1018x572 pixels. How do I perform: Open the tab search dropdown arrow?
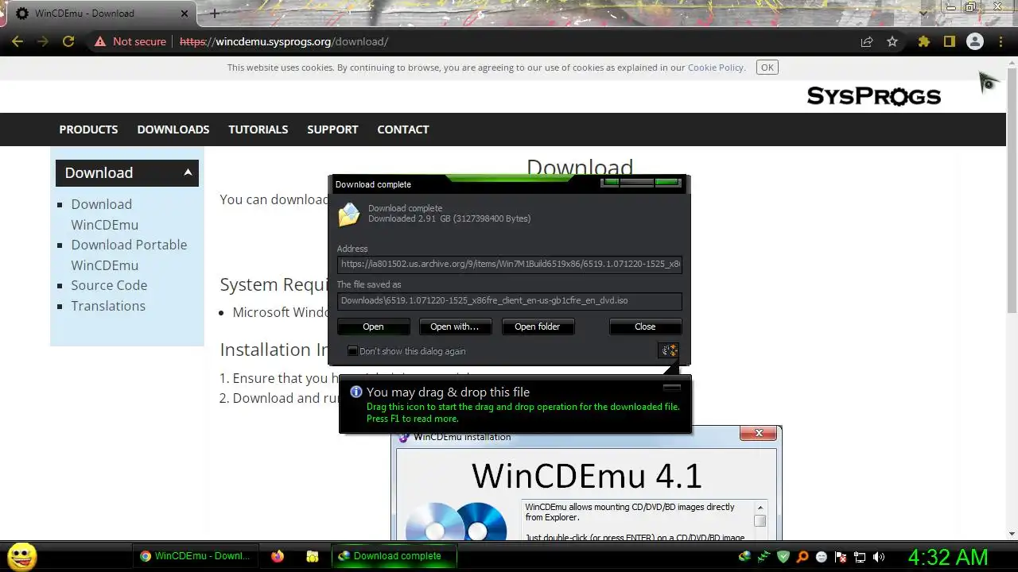[x=923, y=14]
